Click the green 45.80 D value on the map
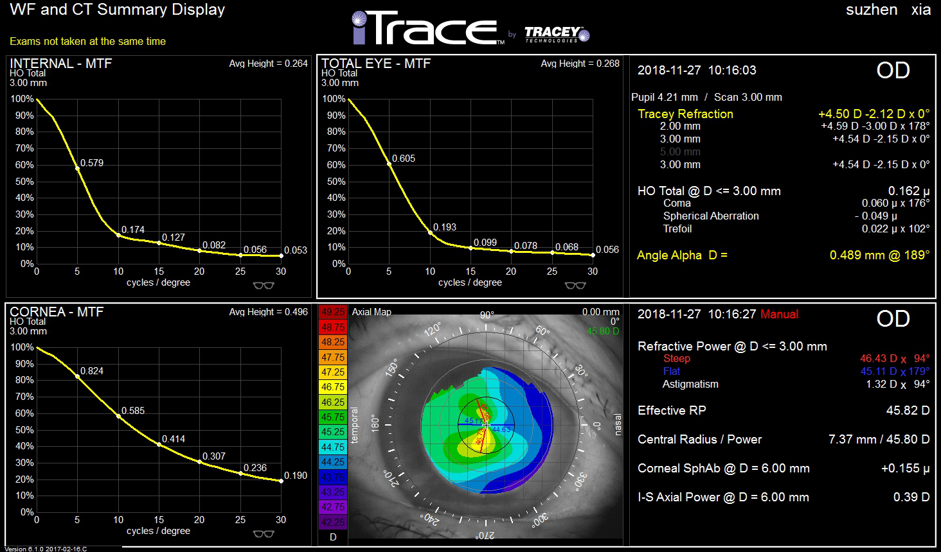 [603, 331]
